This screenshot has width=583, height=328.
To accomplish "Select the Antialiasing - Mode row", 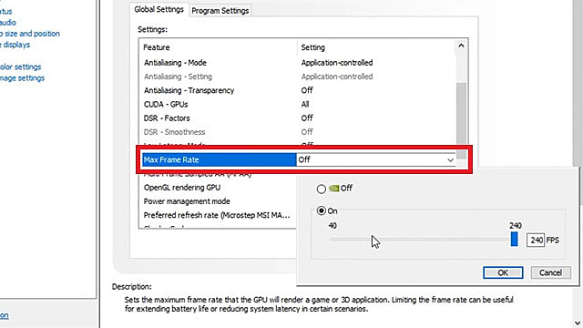I will [x=299, y=63].
